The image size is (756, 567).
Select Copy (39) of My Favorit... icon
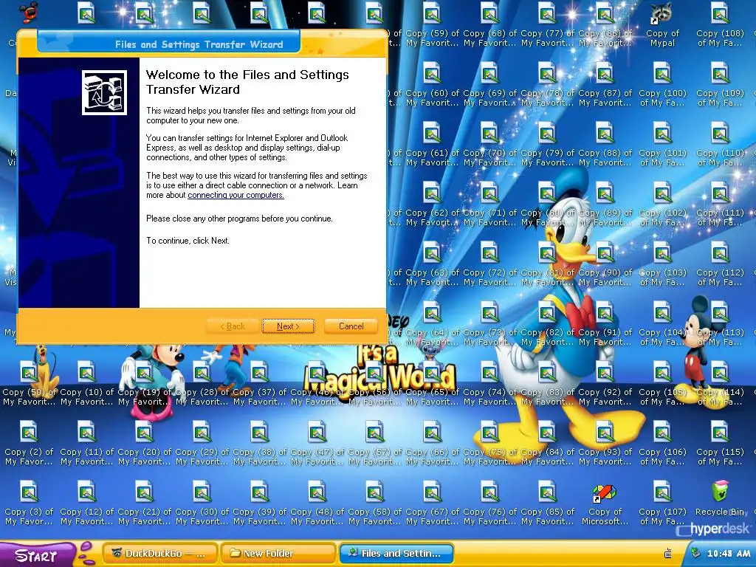[259, 491]
